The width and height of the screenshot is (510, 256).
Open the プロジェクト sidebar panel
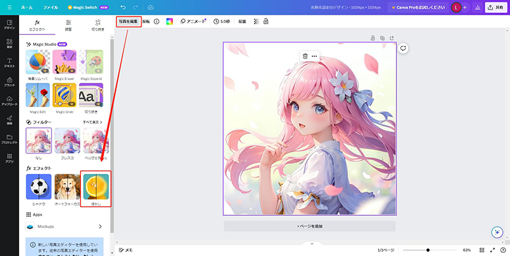pyautogui.click(x=10, y=139)
